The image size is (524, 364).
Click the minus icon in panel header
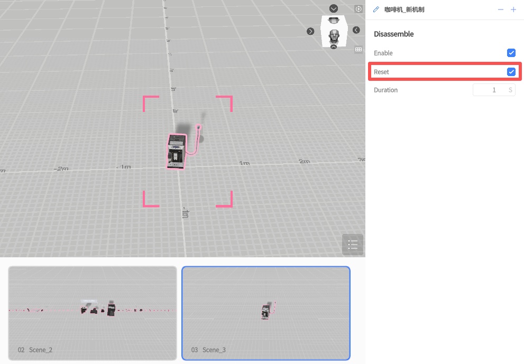pos(501,10)
